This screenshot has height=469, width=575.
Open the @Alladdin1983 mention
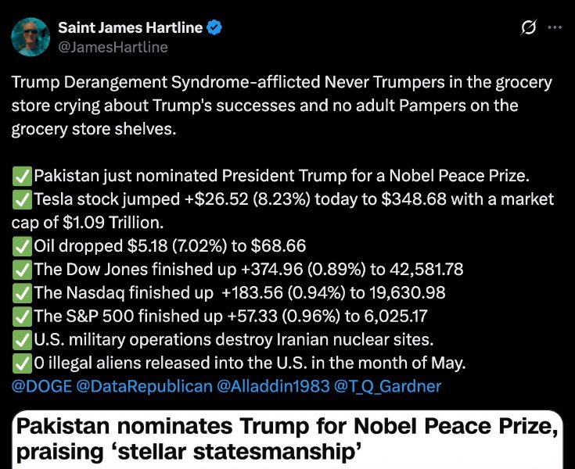point(273,386)
